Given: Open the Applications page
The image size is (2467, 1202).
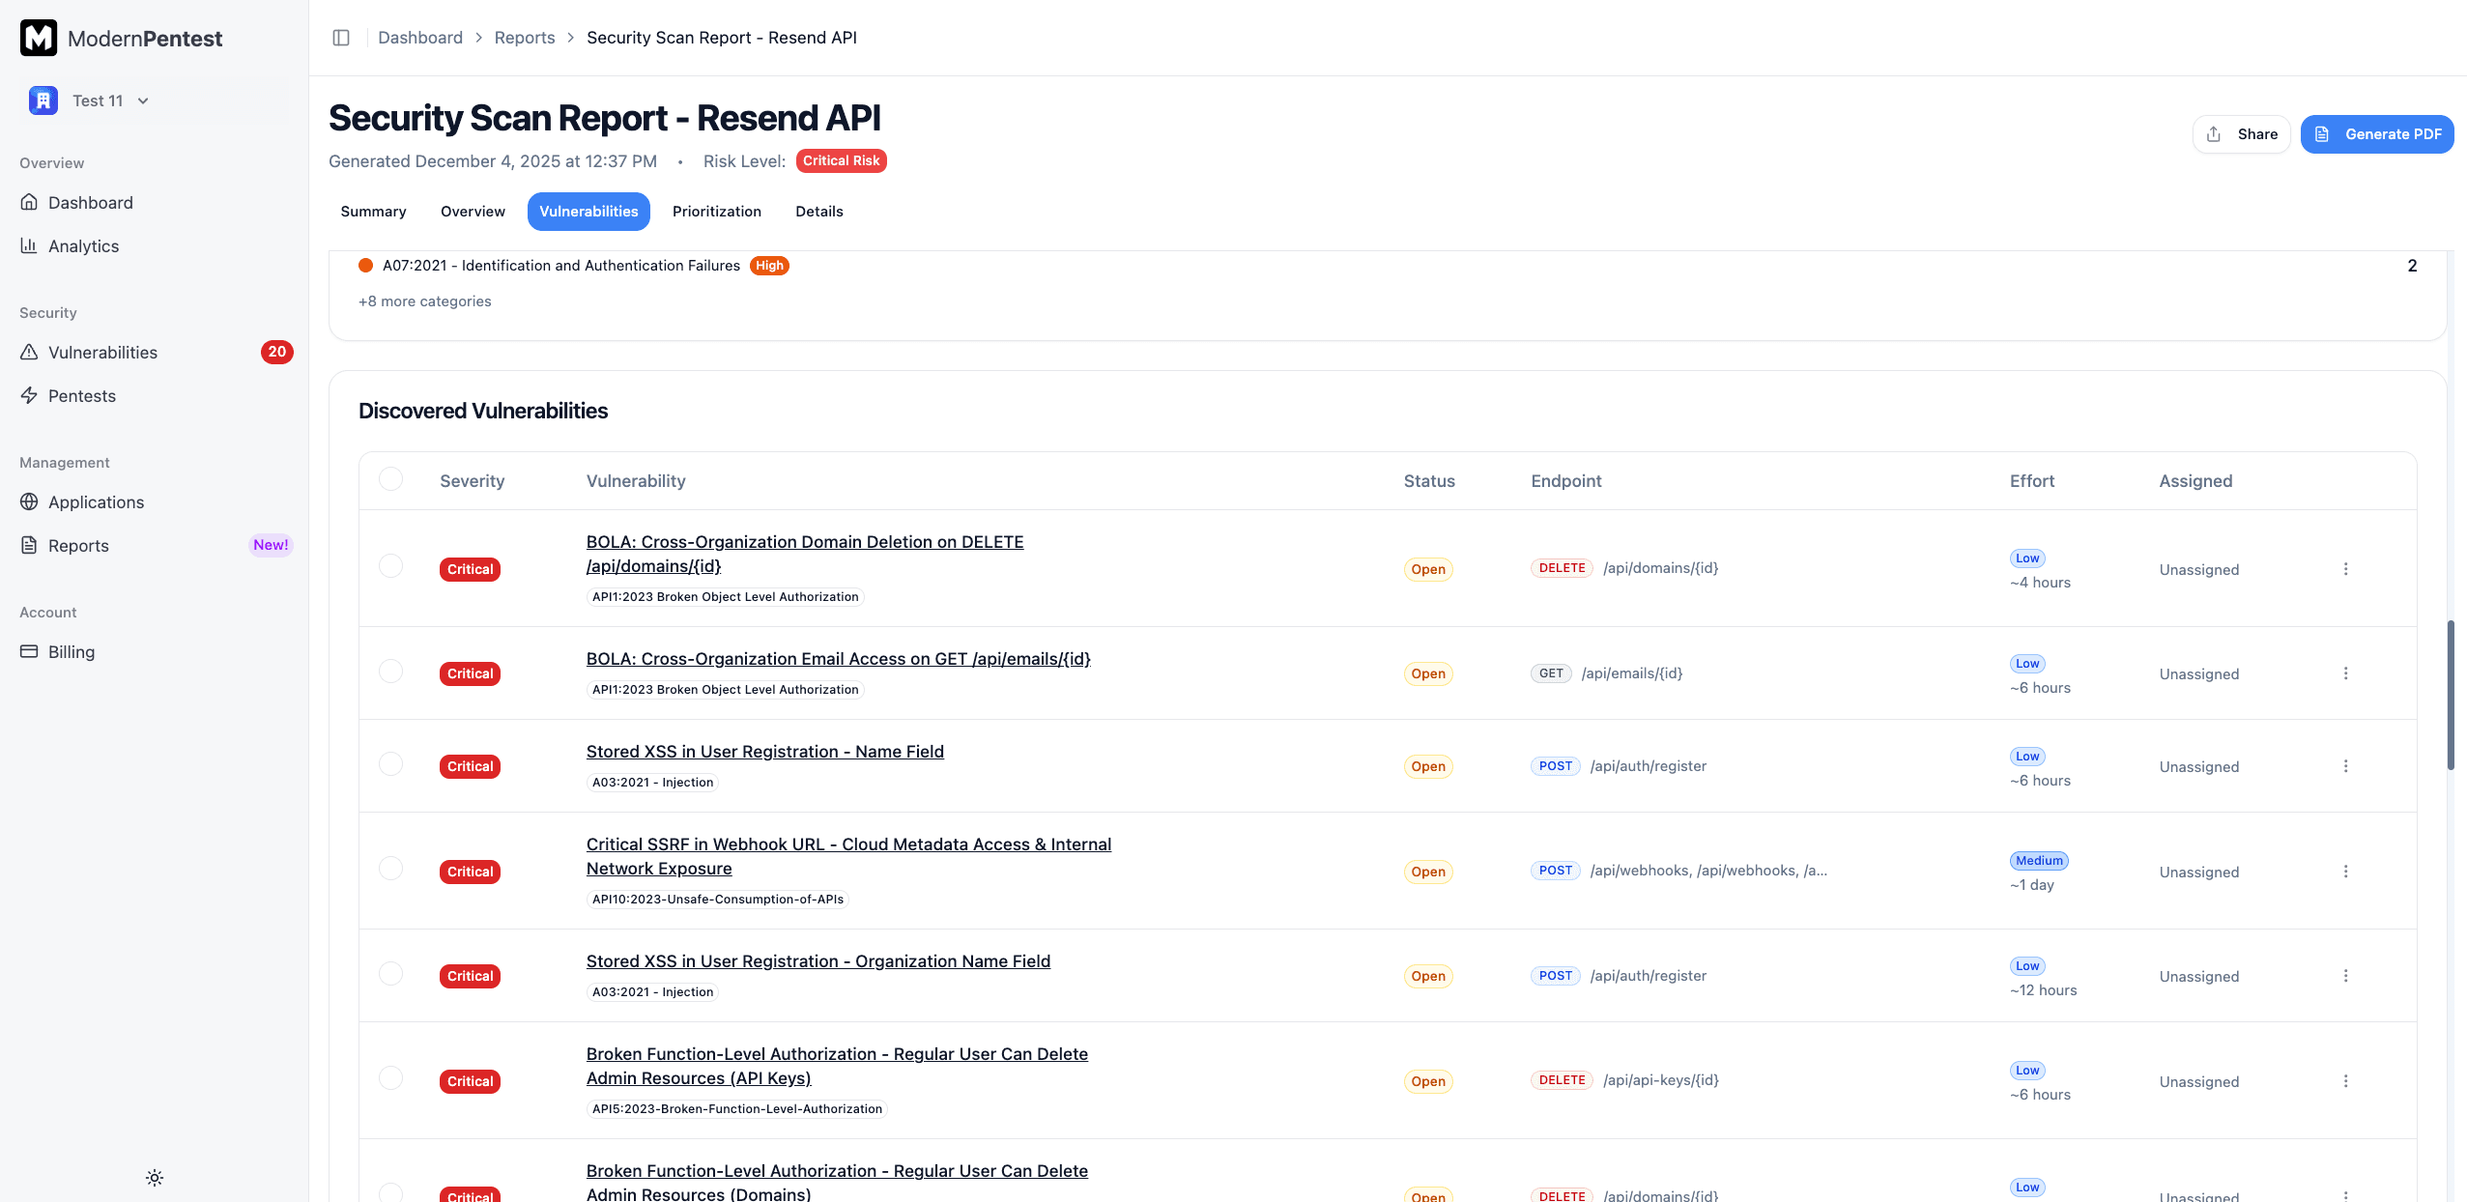Looking at the screenshot, I should (x=96, y=501).
